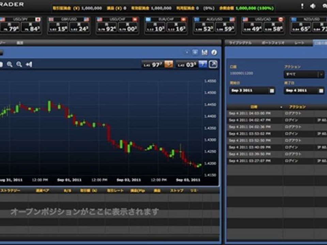This screenshot has height=245, width=327.
Task: Switch to the レート tab
Action: click(299, 43)
